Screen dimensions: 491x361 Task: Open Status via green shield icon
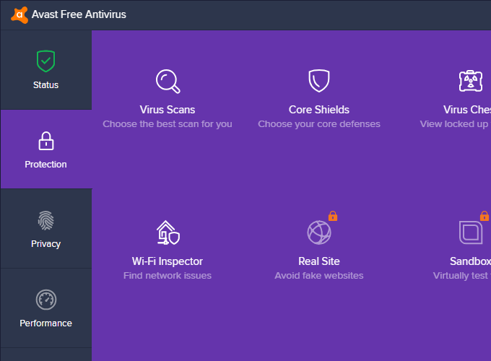(x=45, y=61)
